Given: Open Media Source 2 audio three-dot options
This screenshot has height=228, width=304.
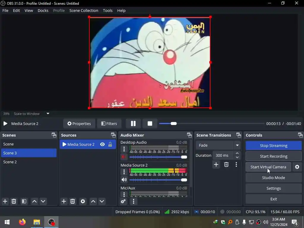Looking at the screenshot, I should tap(124, 172).
